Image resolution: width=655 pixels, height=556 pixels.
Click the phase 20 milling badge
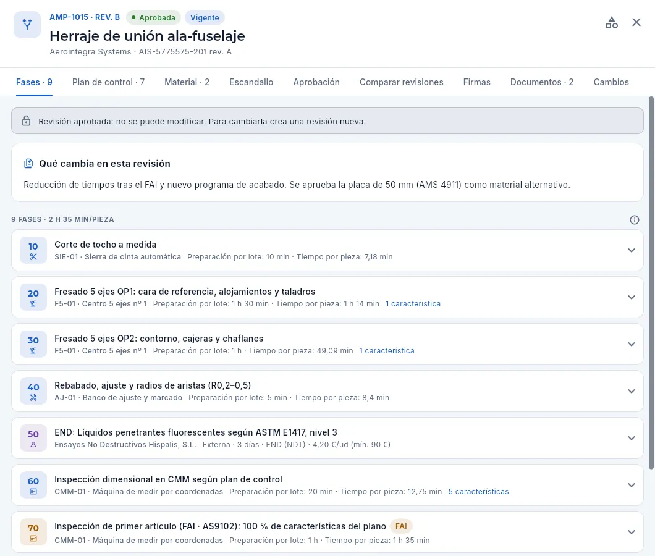(x=33, y=297)
